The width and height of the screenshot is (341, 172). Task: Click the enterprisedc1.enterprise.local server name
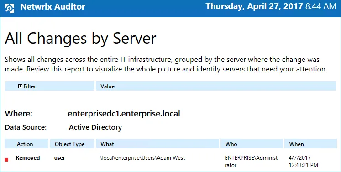coord(124,114)
